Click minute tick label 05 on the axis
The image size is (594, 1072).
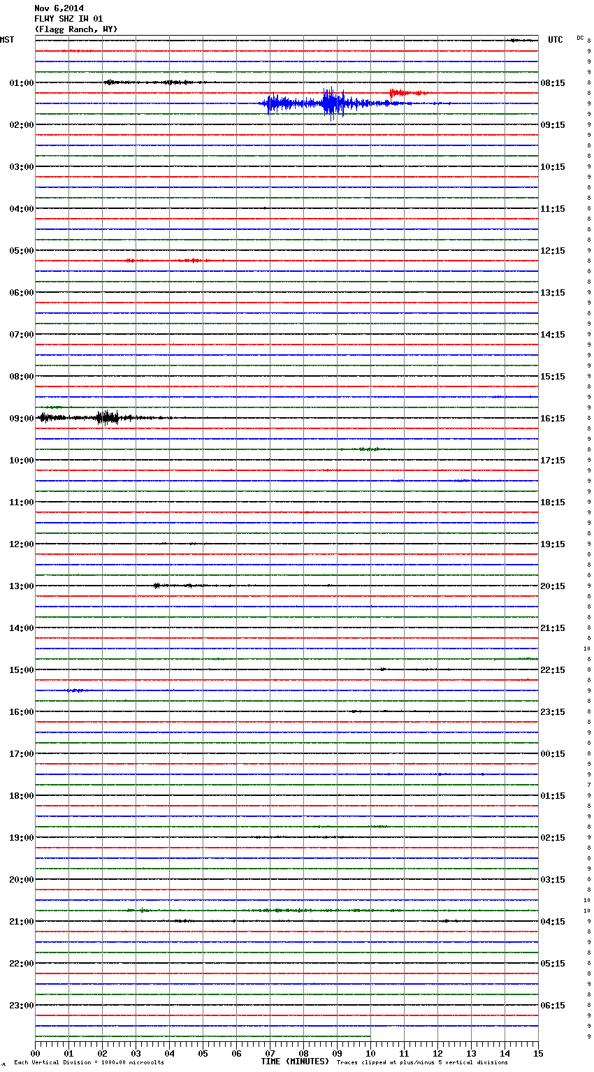pyautogui.click(x=203, y=1053)
